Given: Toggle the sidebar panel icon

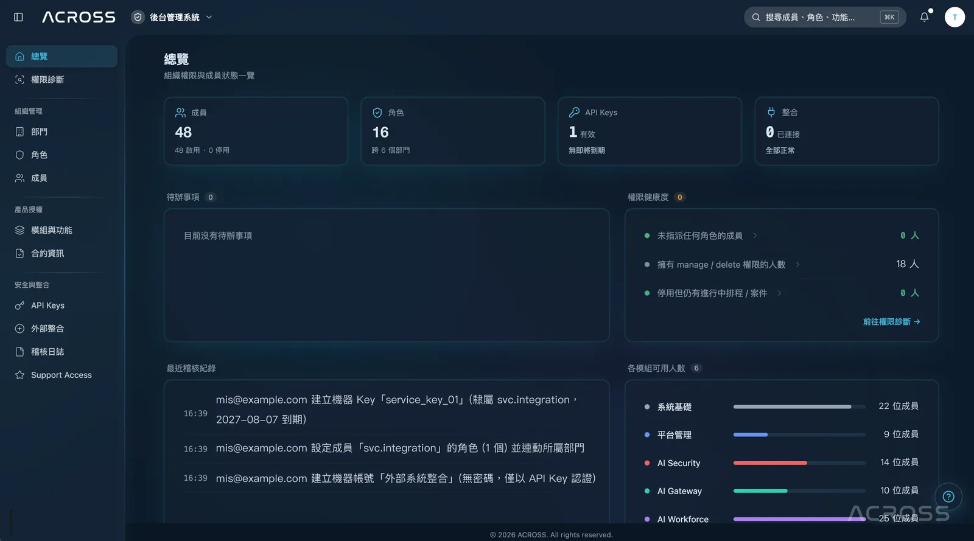Looking at the screenshot, I should (x=18, y=17).
